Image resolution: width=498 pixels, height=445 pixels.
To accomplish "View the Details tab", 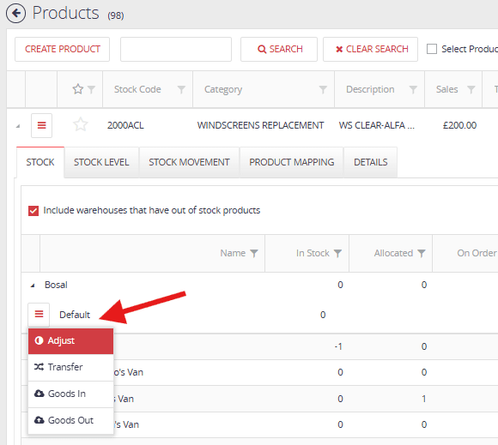I will [371, 162].
